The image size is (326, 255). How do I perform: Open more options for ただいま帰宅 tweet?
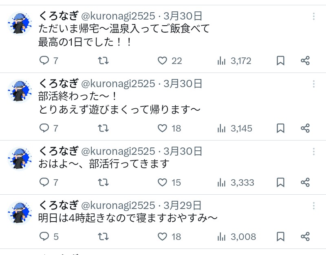[314, 16]
